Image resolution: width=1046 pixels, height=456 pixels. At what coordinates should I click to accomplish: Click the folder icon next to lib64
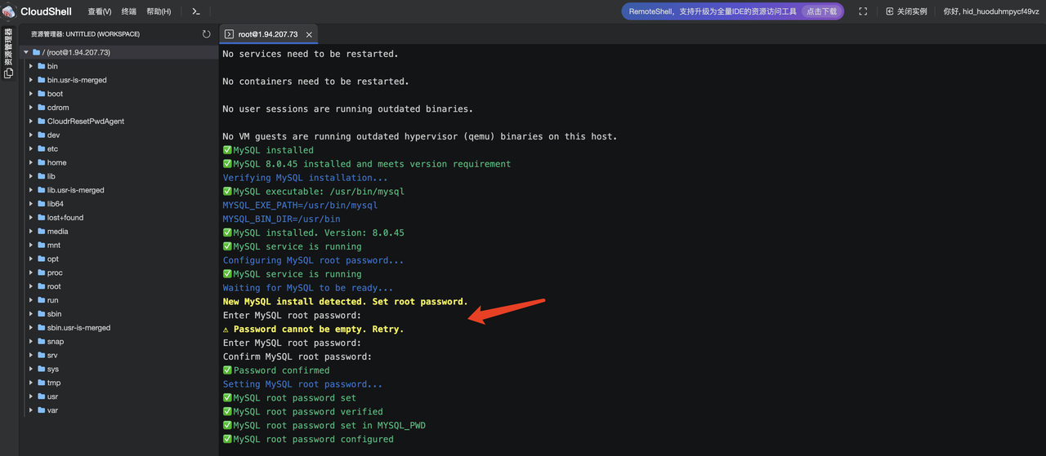click(41, 204)
